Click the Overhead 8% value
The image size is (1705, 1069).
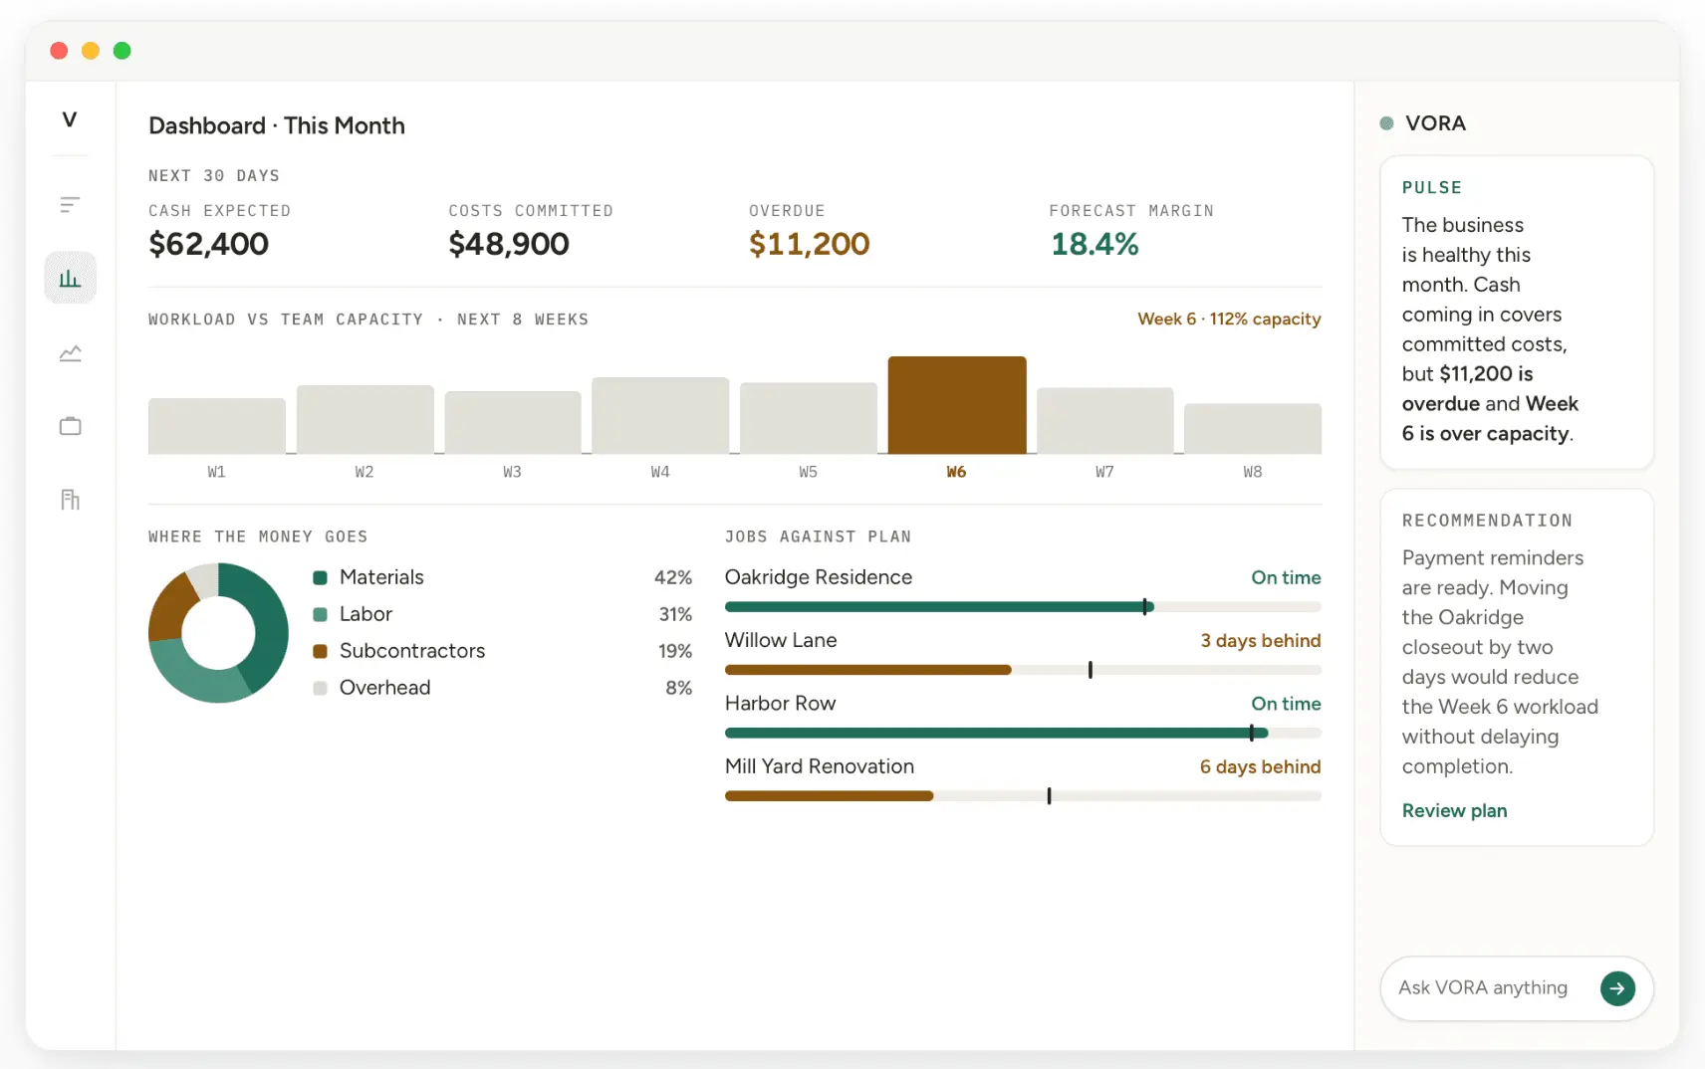point(679,689)
